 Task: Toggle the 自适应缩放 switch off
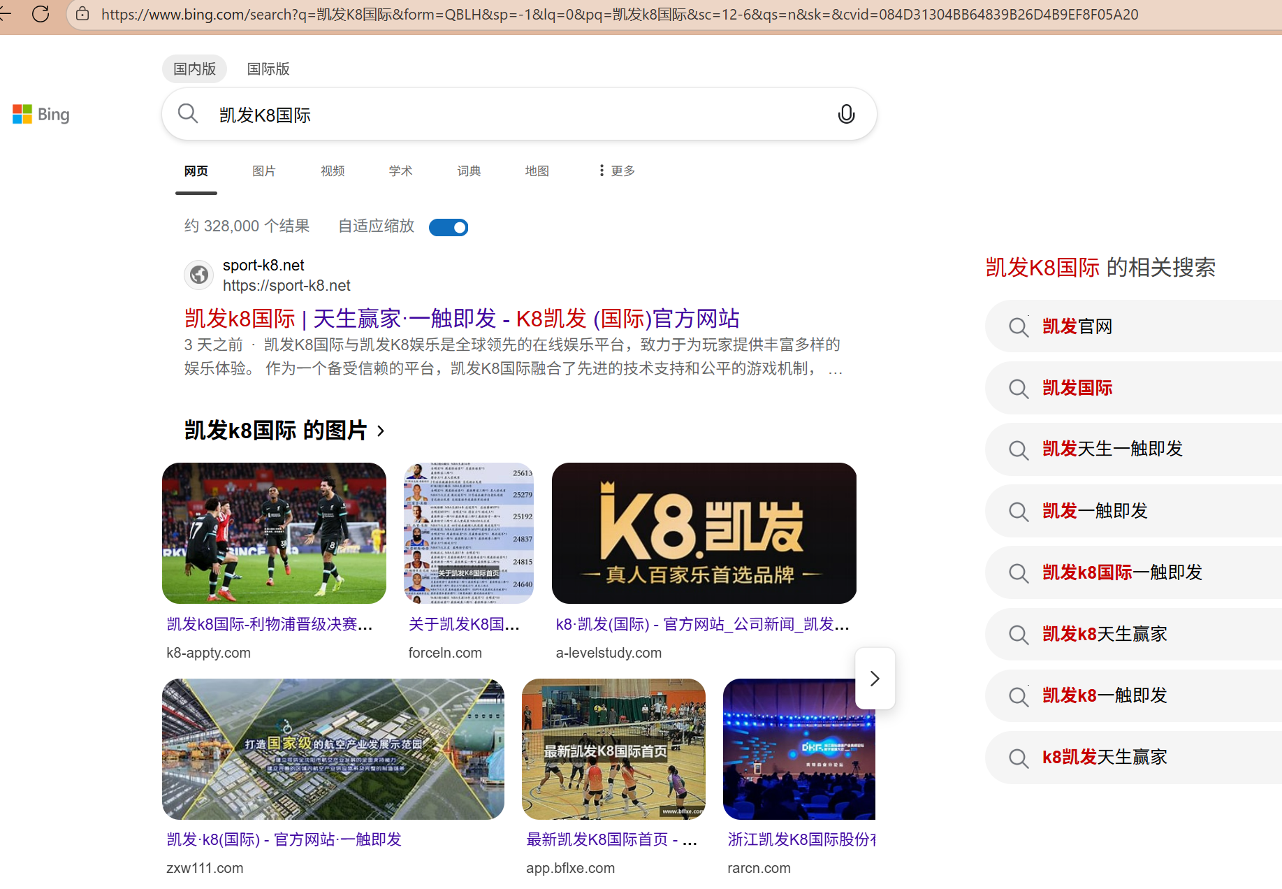449,227
